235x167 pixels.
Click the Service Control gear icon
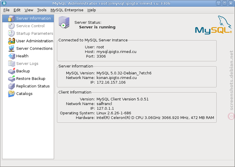11,26
